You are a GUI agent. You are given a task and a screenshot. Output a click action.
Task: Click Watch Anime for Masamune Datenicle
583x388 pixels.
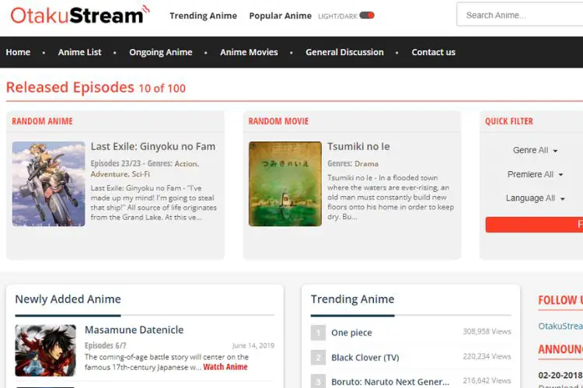[225, 367]
